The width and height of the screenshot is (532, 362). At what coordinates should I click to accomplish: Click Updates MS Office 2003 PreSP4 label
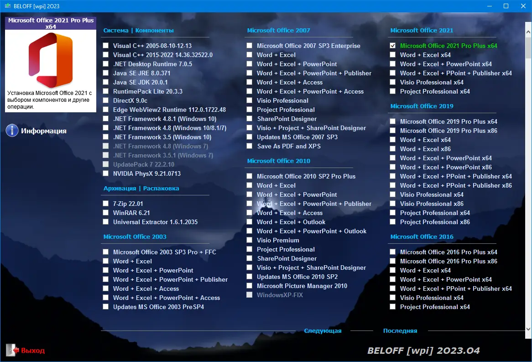click(x=158, y=307)
